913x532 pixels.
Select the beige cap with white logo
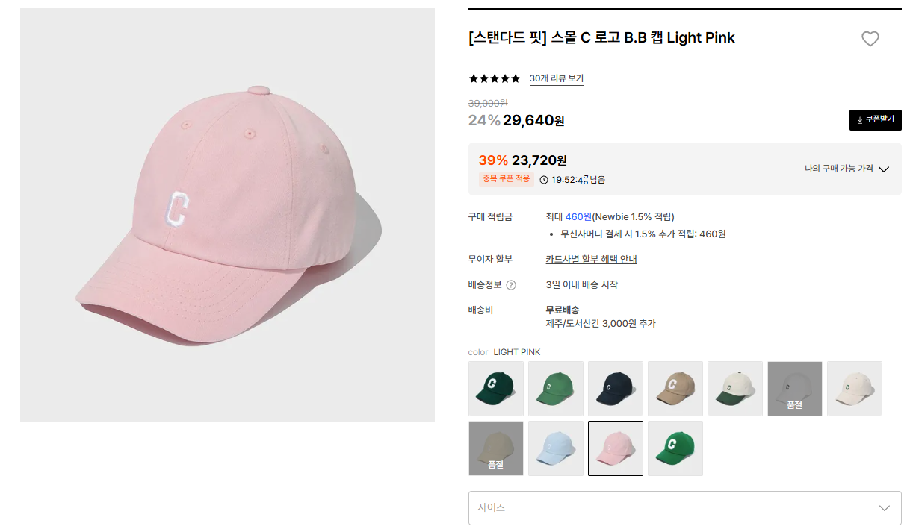(675, 389)
